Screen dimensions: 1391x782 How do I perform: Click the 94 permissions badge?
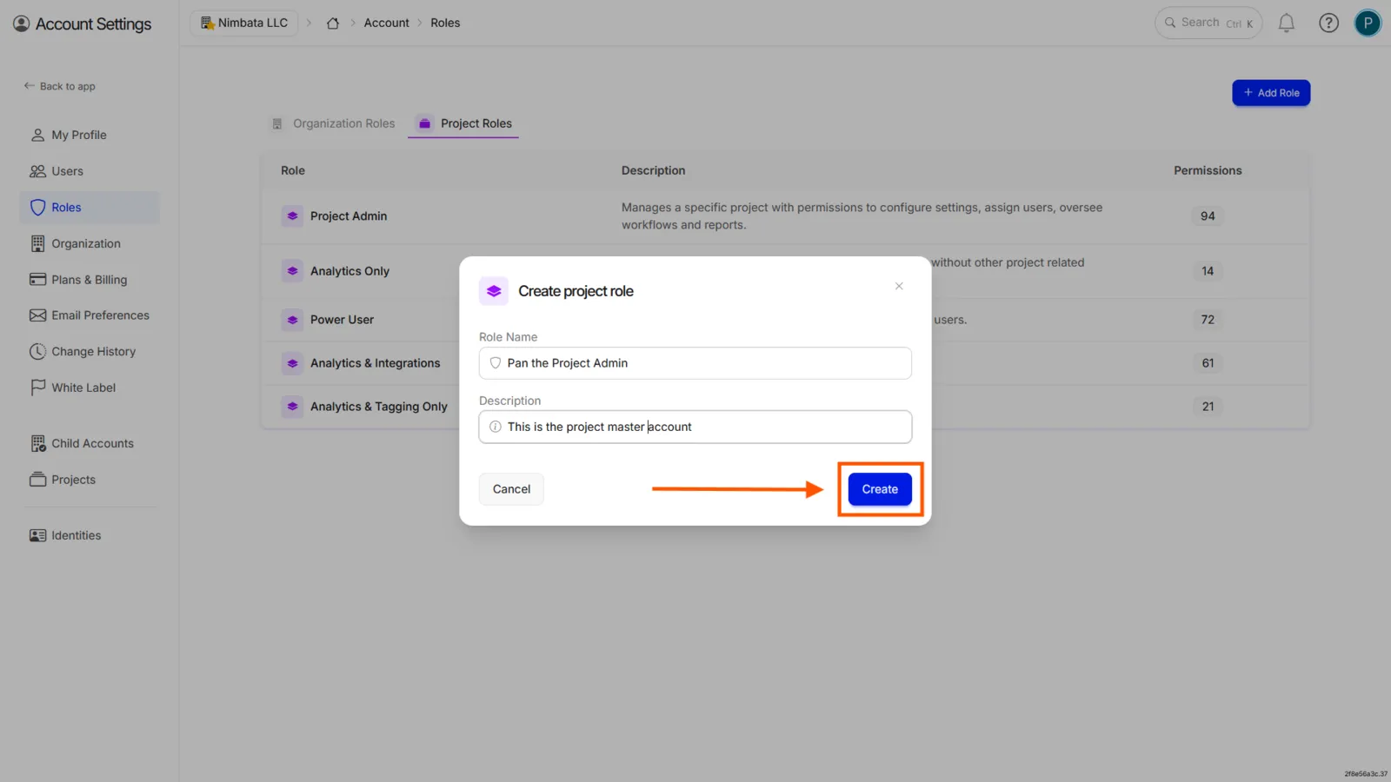pos(1208,216)
